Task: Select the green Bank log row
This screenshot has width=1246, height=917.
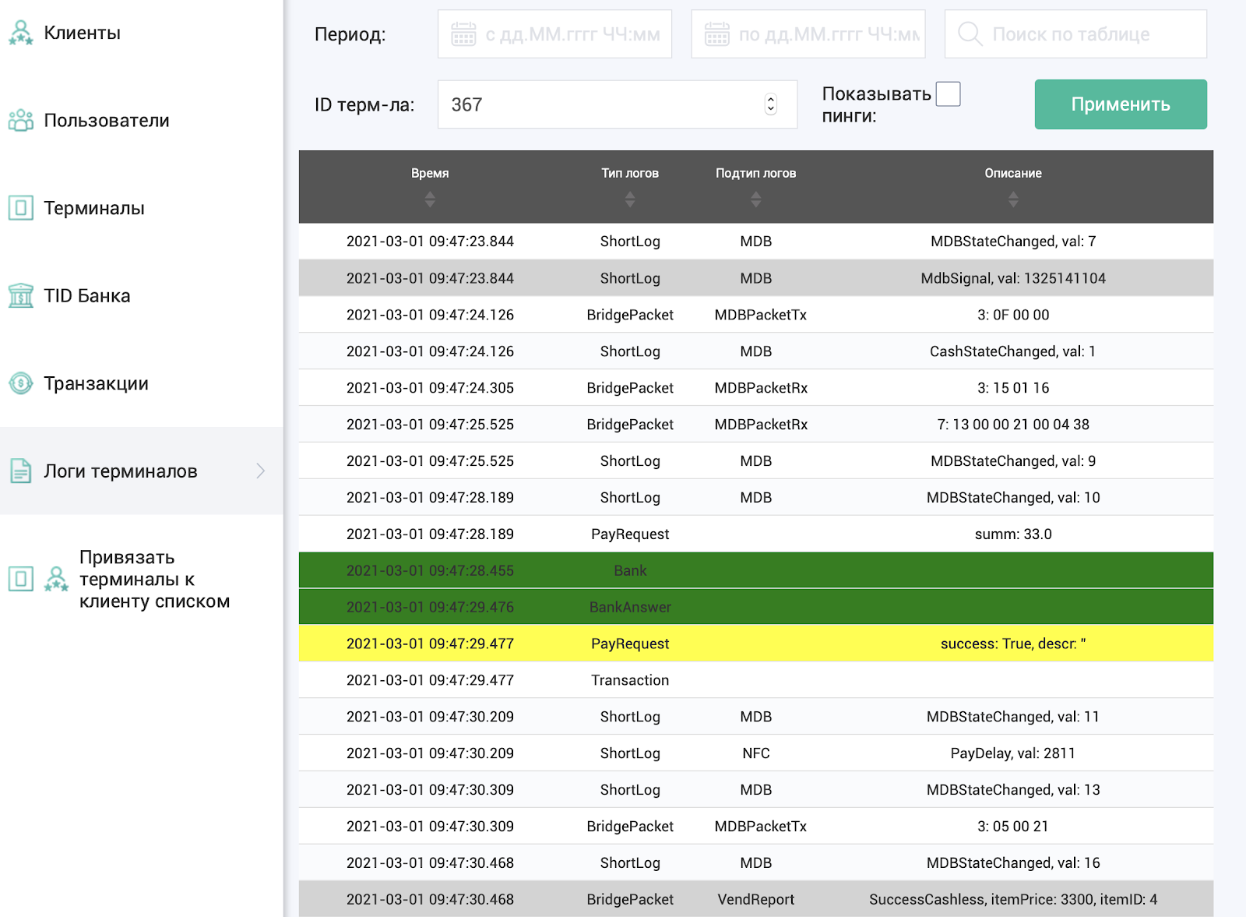Action: [x=756, y=570]
